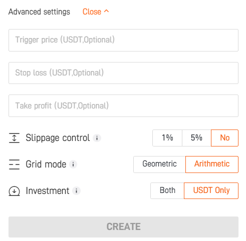Viewport: 246px width, 241px height.
Task: Open the Investment info icon
Action: (76, 191)
